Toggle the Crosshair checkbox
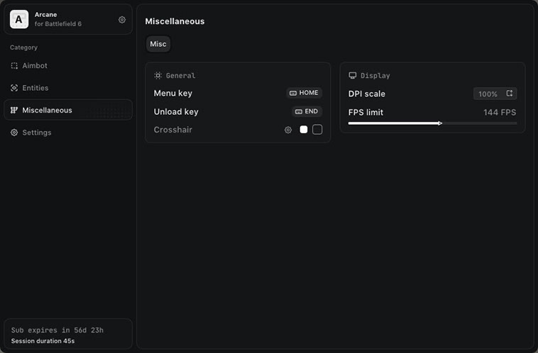538x353 pixels. (x=317, y=130)
